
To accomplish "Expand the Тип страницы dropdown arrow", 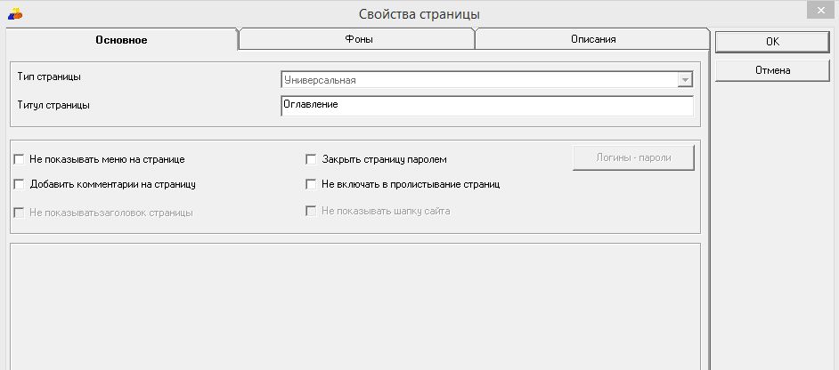I will 684,80.
